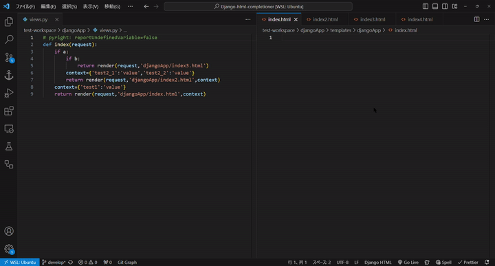Open the ファイル(F) menu
This screenshot has height=266, width=495.
25,6
